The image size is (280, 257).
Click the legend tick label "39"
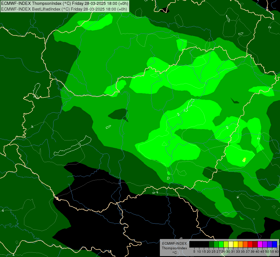pos(253,252)
